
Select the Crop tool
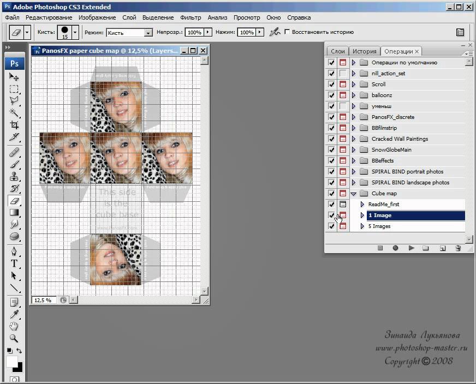click(14, 125)
